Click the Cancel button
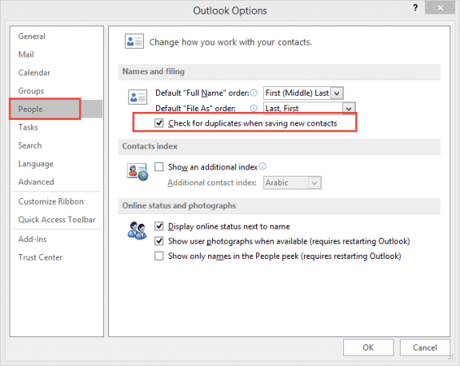Viewport: 460px width, 366px height. [x=425, y=348]
